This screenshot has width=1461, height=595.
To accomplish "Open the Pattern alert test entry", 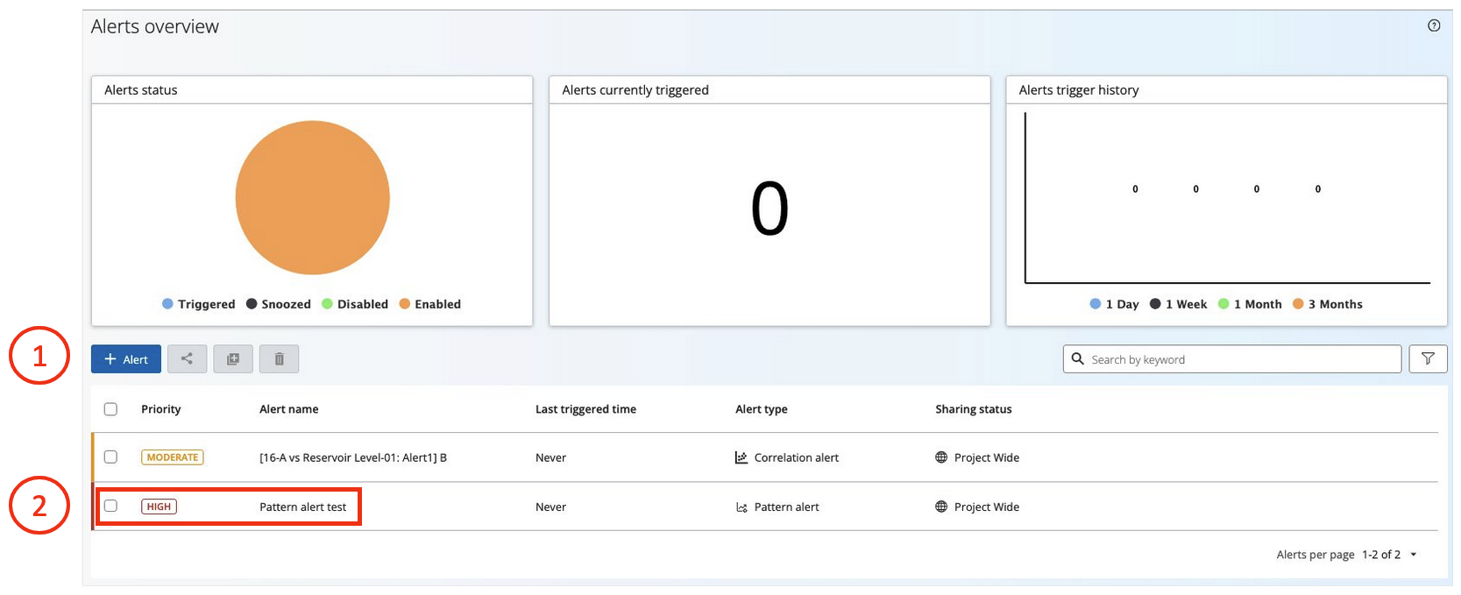I will pos(302,507).
